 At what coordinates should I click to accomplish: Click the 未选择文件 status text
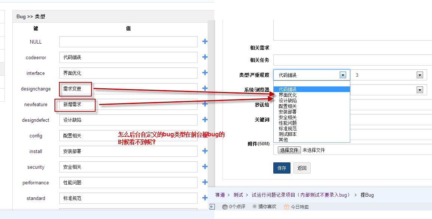314,150
